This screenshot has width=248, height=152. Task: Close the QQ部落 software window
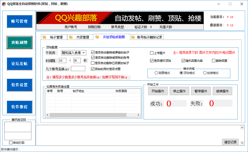(242, 4)
